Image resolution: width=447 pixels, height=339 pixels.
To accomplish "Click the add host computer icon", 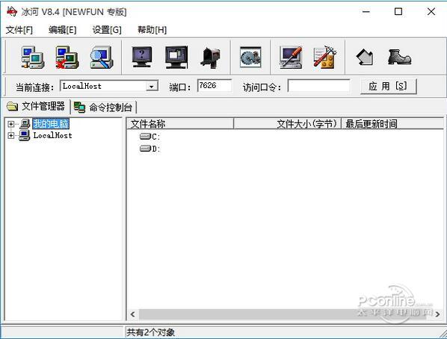I will pyautogui.click(x=33, y=57).
